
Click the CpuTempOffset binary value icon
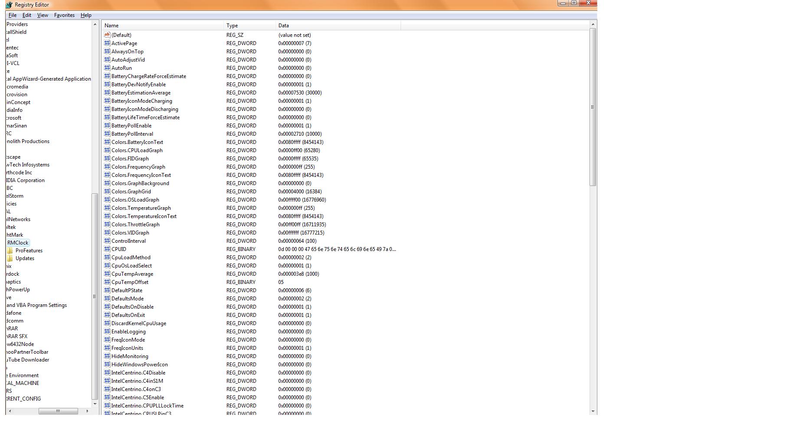coord(107,282)
